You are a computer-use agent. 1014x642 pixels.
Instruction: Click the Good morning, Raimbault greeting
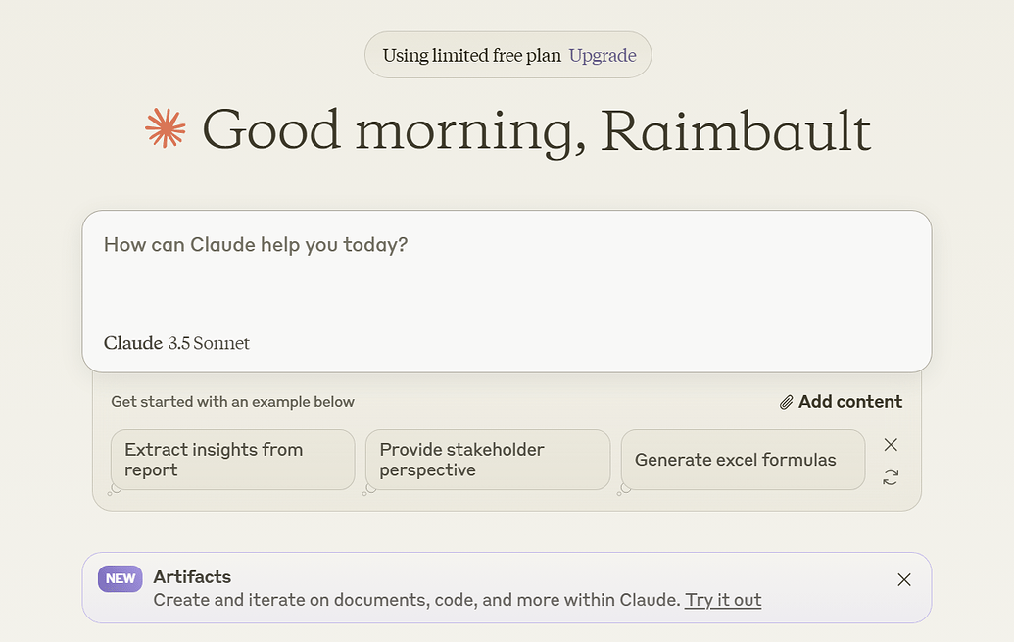537,130
